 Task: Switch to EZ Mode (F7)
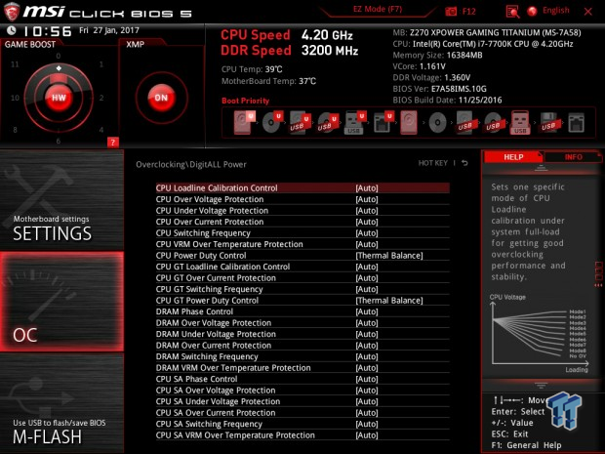tap(378, 9)
